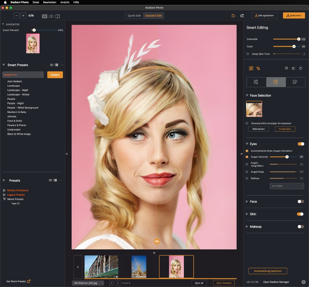Select split view compare icon

(x=58, y=16)
